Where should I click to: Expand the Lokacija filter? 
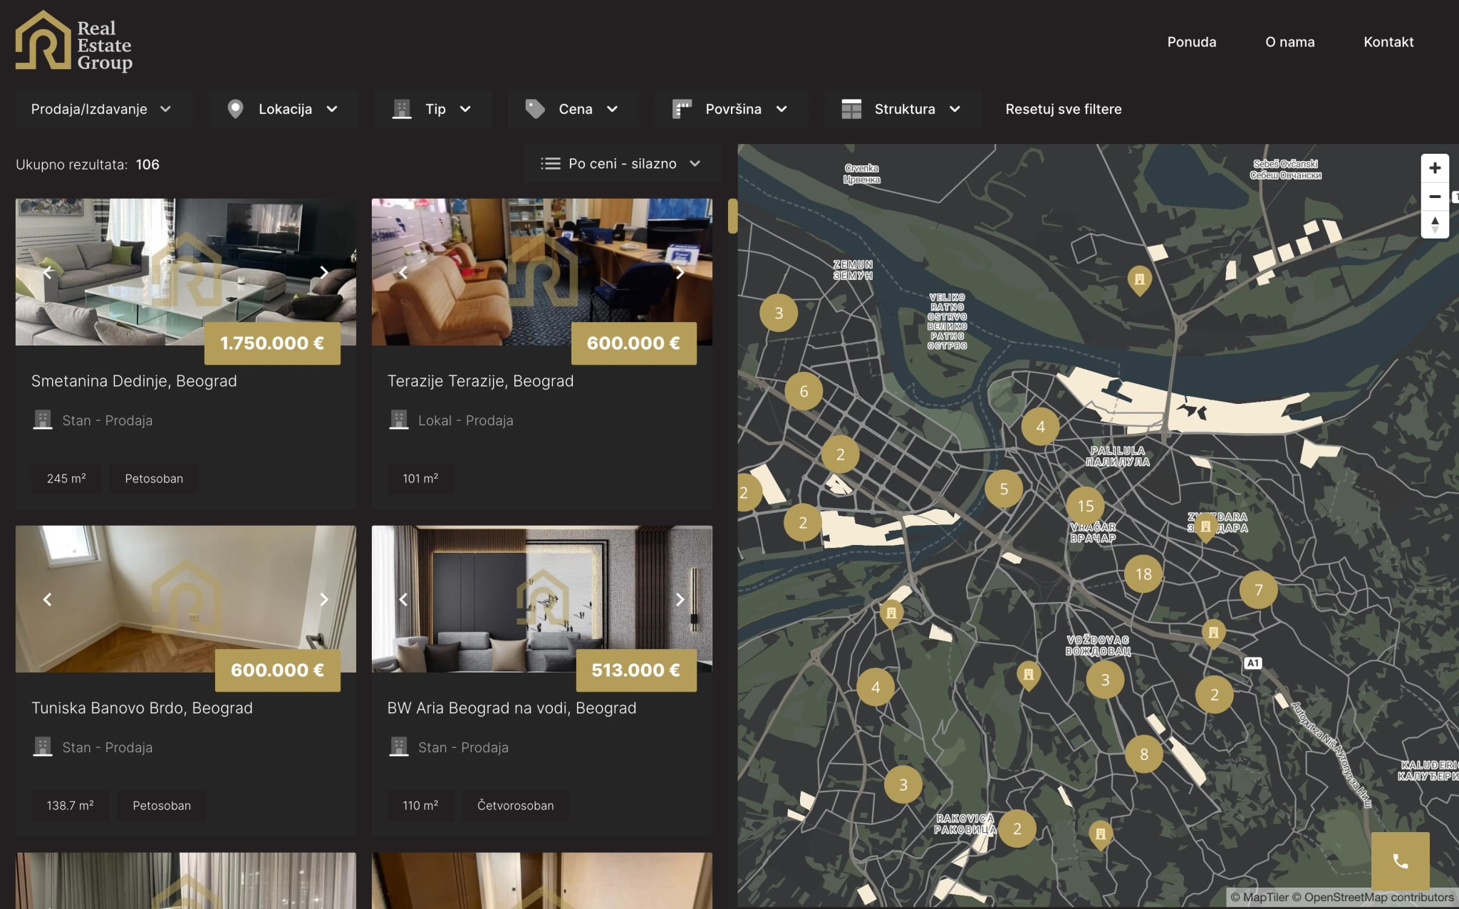[284, 109]
